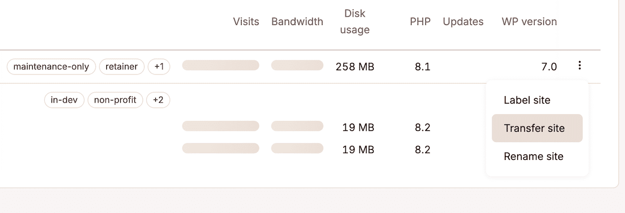Click the Visits placeholder bar in the 258 MB row
Viewport: 625px width, 213px height.
point(220,66)
